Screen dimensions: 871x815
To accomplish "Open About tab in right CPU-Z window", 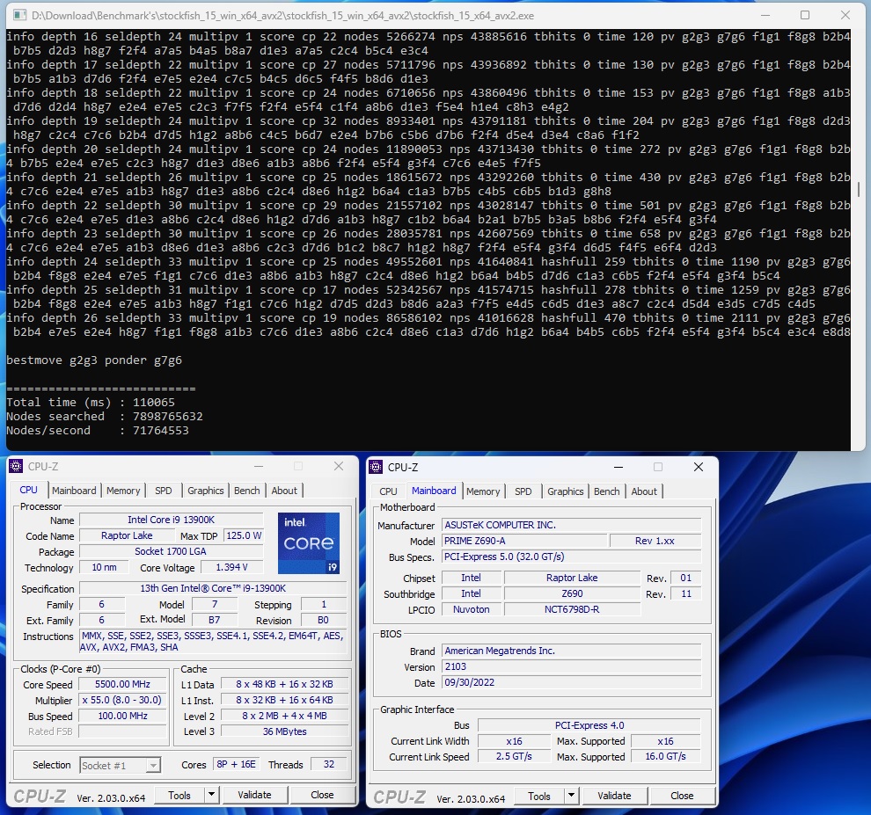I will point(644,491).
